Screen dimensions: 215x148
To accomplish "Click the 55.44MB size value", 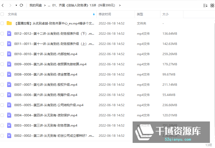I will tap(169, 95).
